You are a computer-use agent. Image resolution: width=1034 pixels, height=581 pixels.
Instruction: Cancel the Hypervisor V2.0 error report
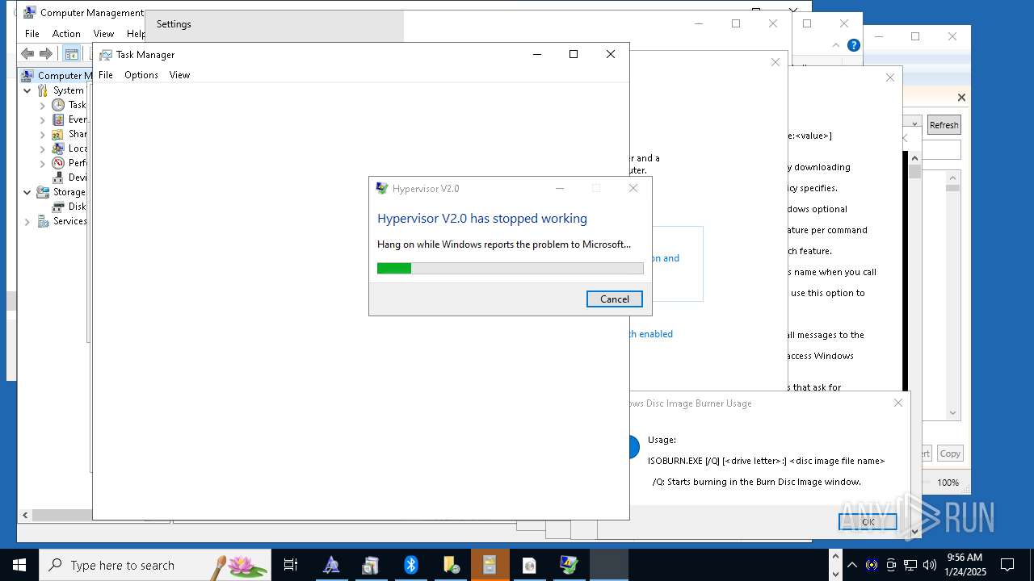click(614, 299)
